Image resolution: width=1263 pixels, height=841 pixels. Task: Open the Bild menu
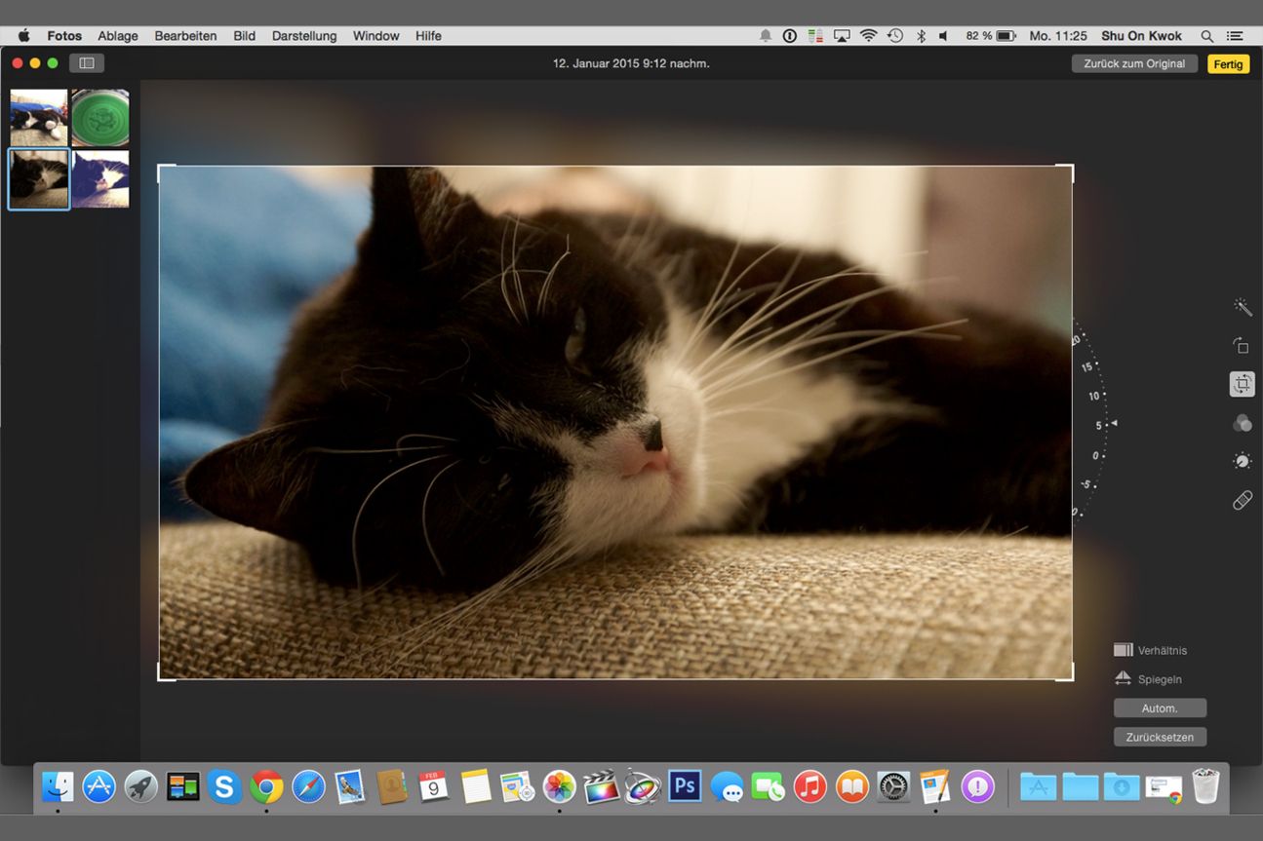(x=244, y=36)
